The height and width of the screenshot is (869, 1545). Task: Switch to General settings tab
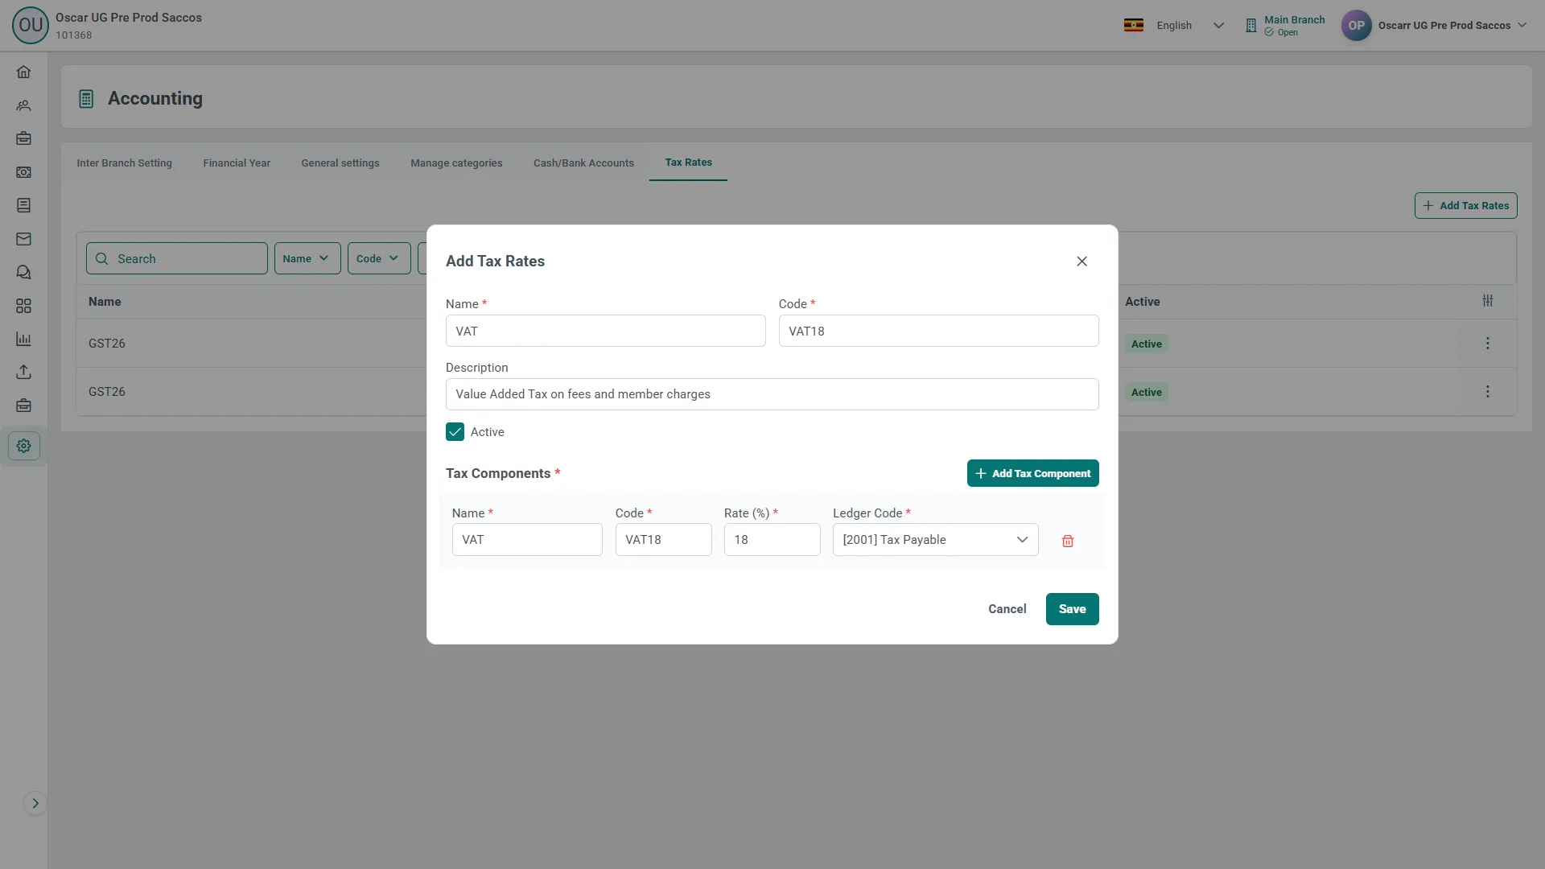click(340, 163)
